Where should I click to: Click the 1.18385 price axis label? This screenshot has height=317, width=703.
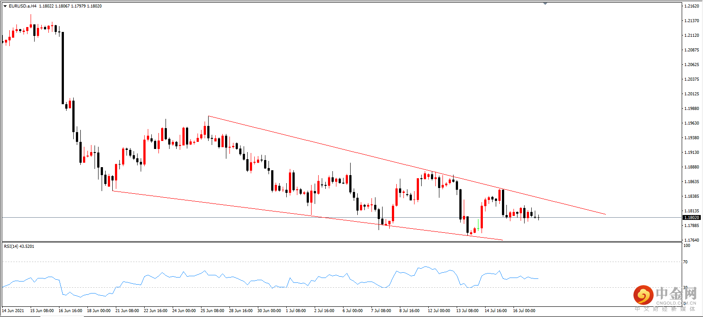[x=691, y=196]
